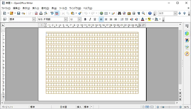Open the ファイル menu
Image resolution: width=191 pixels, height=109 pixels.
[x=6, y=8]
